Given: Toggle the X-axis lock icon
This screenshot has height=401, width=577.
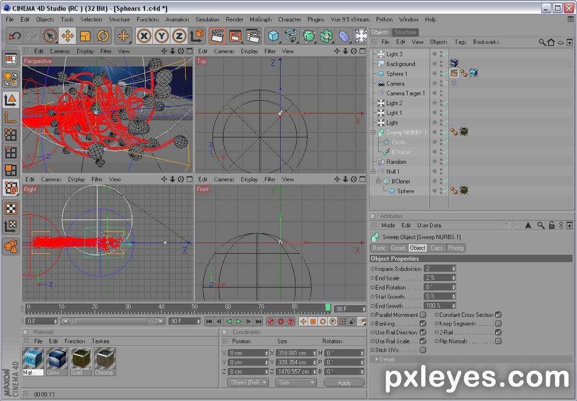Looking at the screenshot, I should pos(144,36).
